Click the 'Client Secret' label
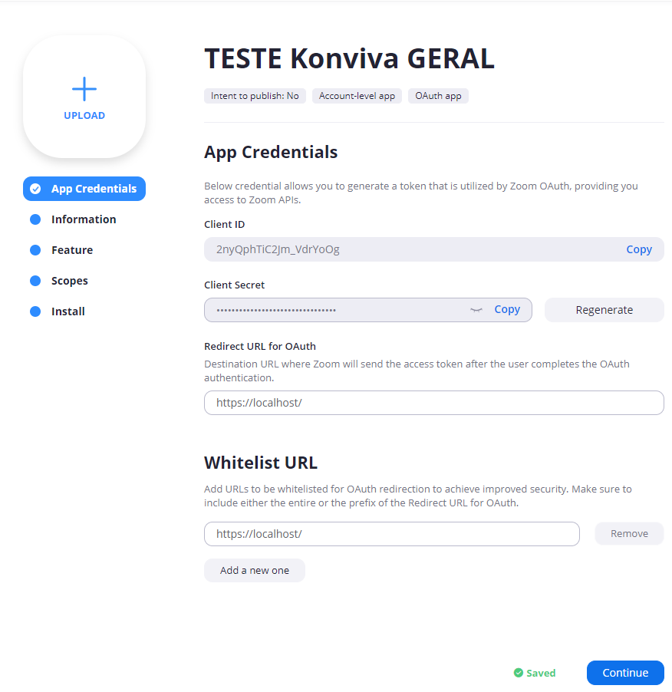 [234, 285]
